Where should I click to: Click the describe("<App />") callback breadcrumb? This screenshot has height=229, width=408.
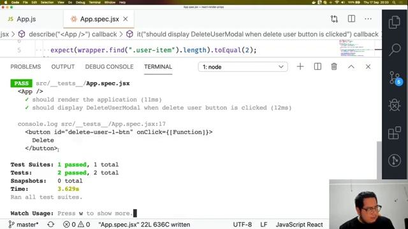73,34
